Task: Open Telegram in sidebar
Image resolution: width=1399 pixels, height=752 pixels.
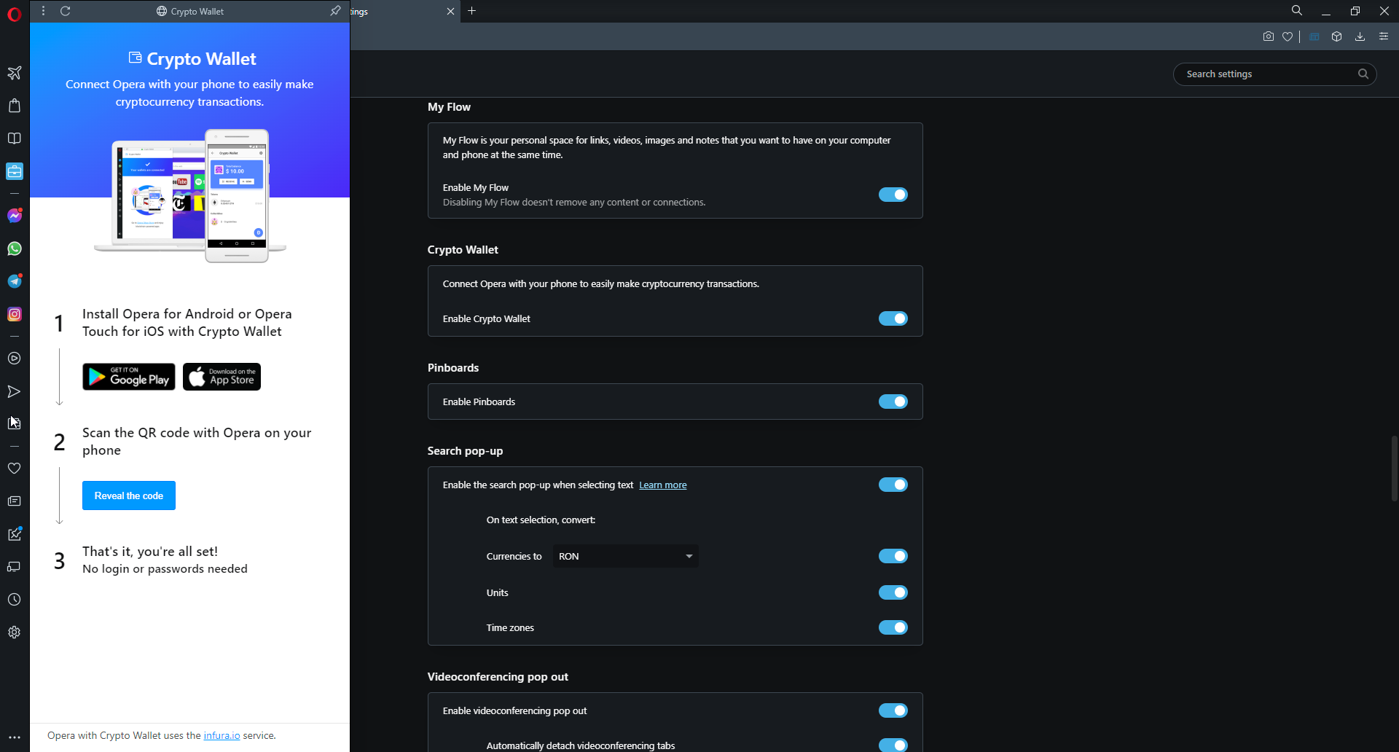Action: pyautogui.click(x=15, y=281)
